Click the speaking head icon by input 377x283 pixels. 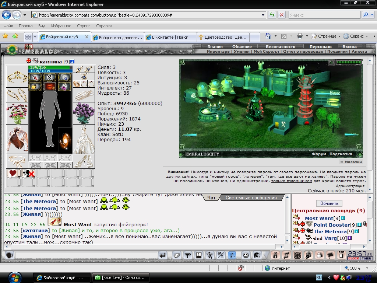click(10, 255)
